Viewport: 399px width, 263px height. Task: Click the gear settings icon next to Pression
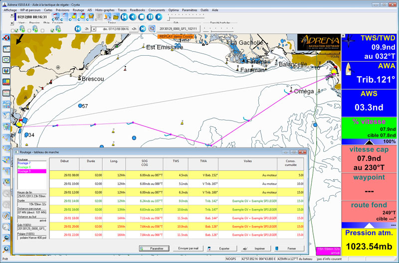click(35, 29)
